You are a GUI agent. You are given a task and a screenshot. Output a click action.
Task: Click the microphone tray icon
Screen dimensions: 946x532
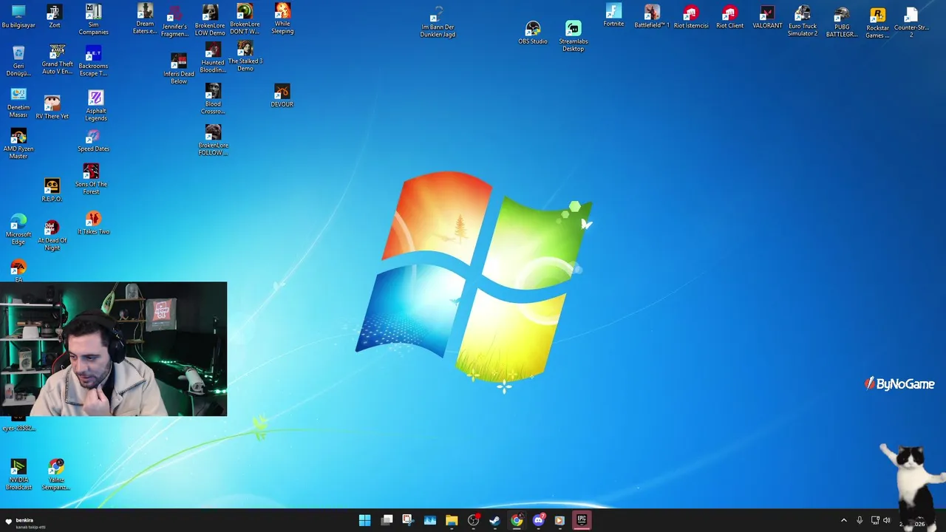click(860, 520)
